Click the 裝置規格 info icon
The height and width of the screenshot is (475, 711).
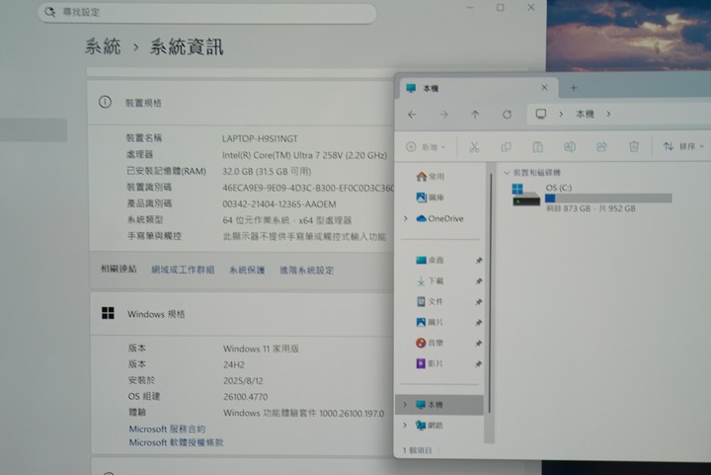(x=105, y=102)
